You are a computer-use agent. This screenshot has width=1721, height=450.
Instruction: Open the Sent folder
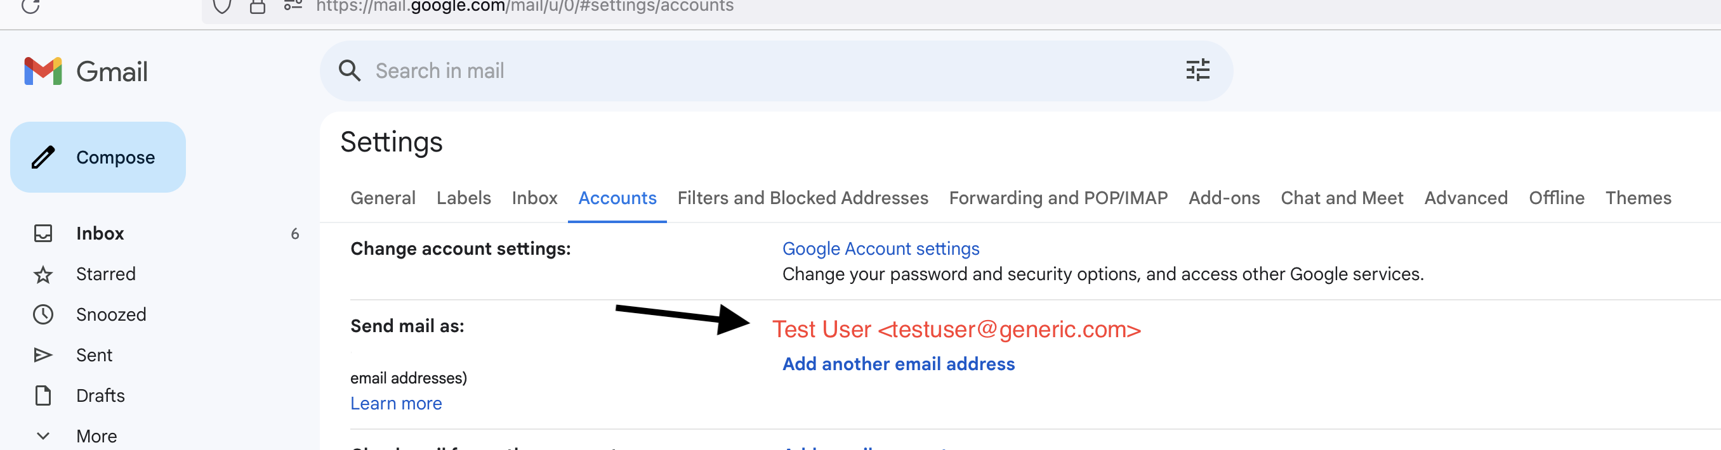(94, 355)
